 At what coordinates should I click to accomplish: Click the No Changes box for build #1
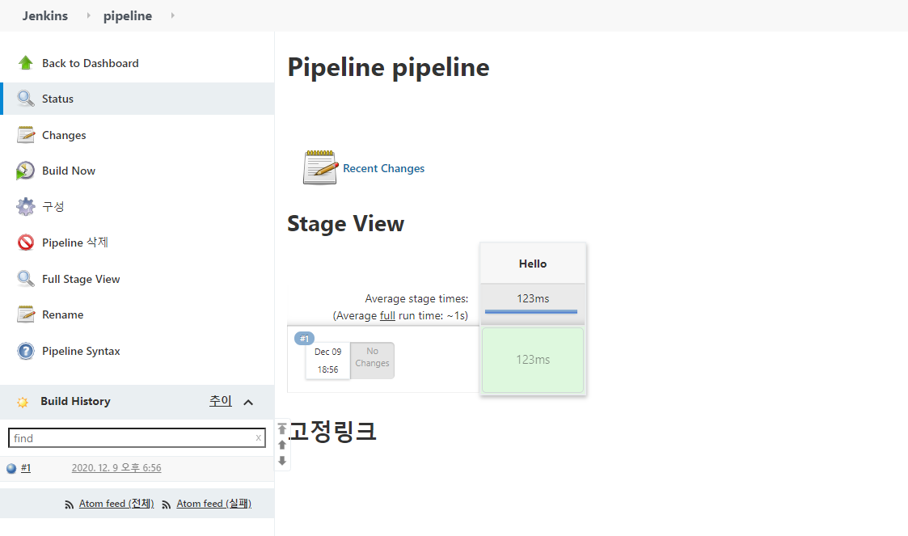373,360
